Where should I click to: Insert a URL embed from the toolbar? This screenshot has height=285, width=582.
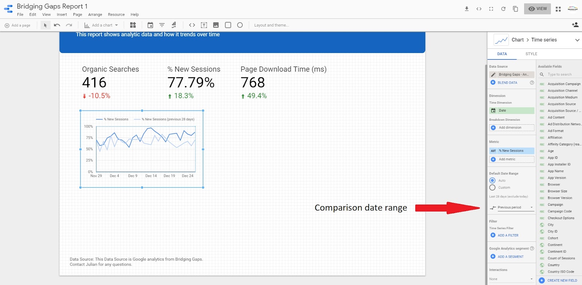pos(192,25)
